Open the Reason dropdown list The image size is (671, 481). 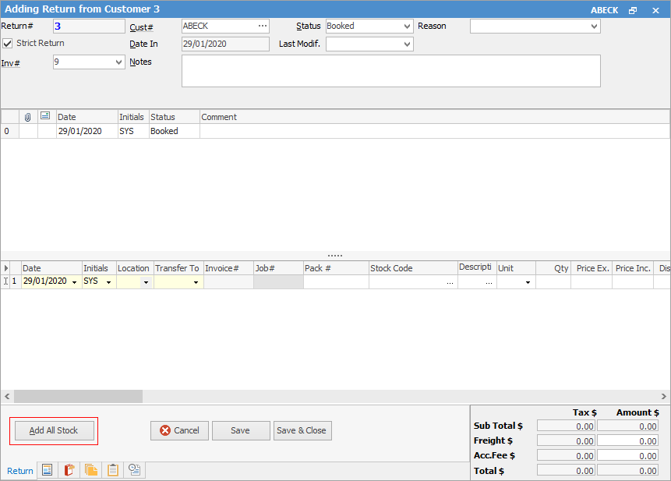pos(595,27)
